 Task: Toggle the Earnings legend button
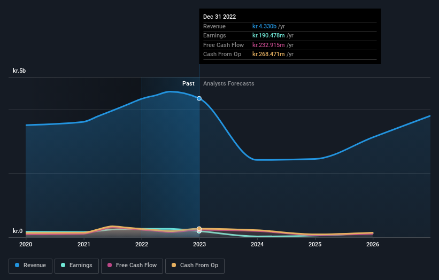pos(76,266)
